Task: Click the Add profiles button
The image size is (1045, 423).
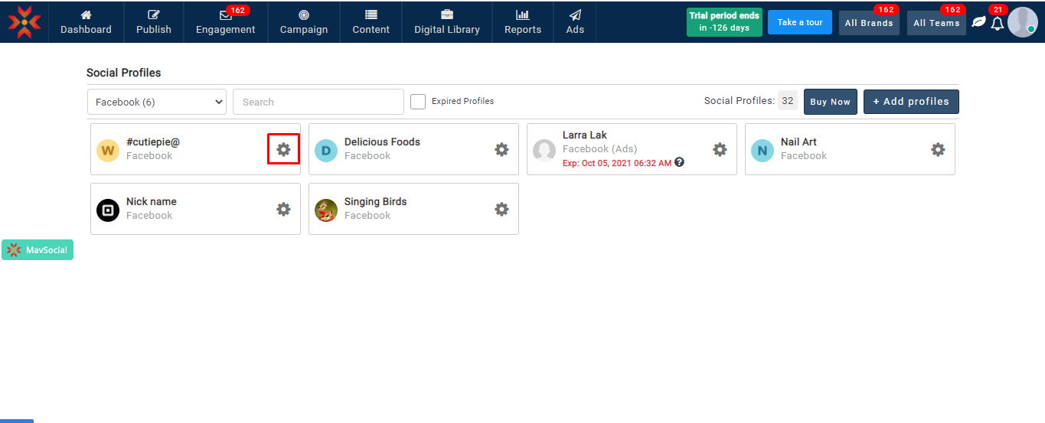Action: (911, 102)
